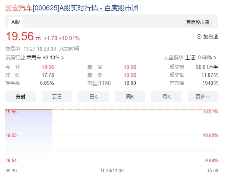Click the 今开 value 19.56
225x175 pixels.
(x=48, y=67)
